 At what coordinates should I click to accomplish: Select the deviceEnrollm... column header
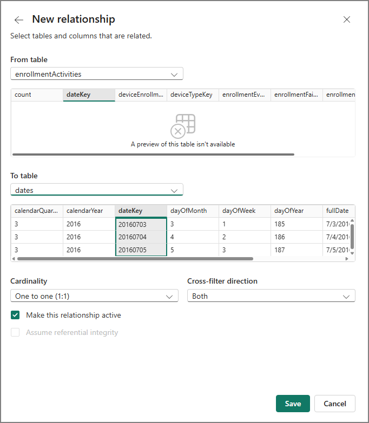tap(141, 95)
